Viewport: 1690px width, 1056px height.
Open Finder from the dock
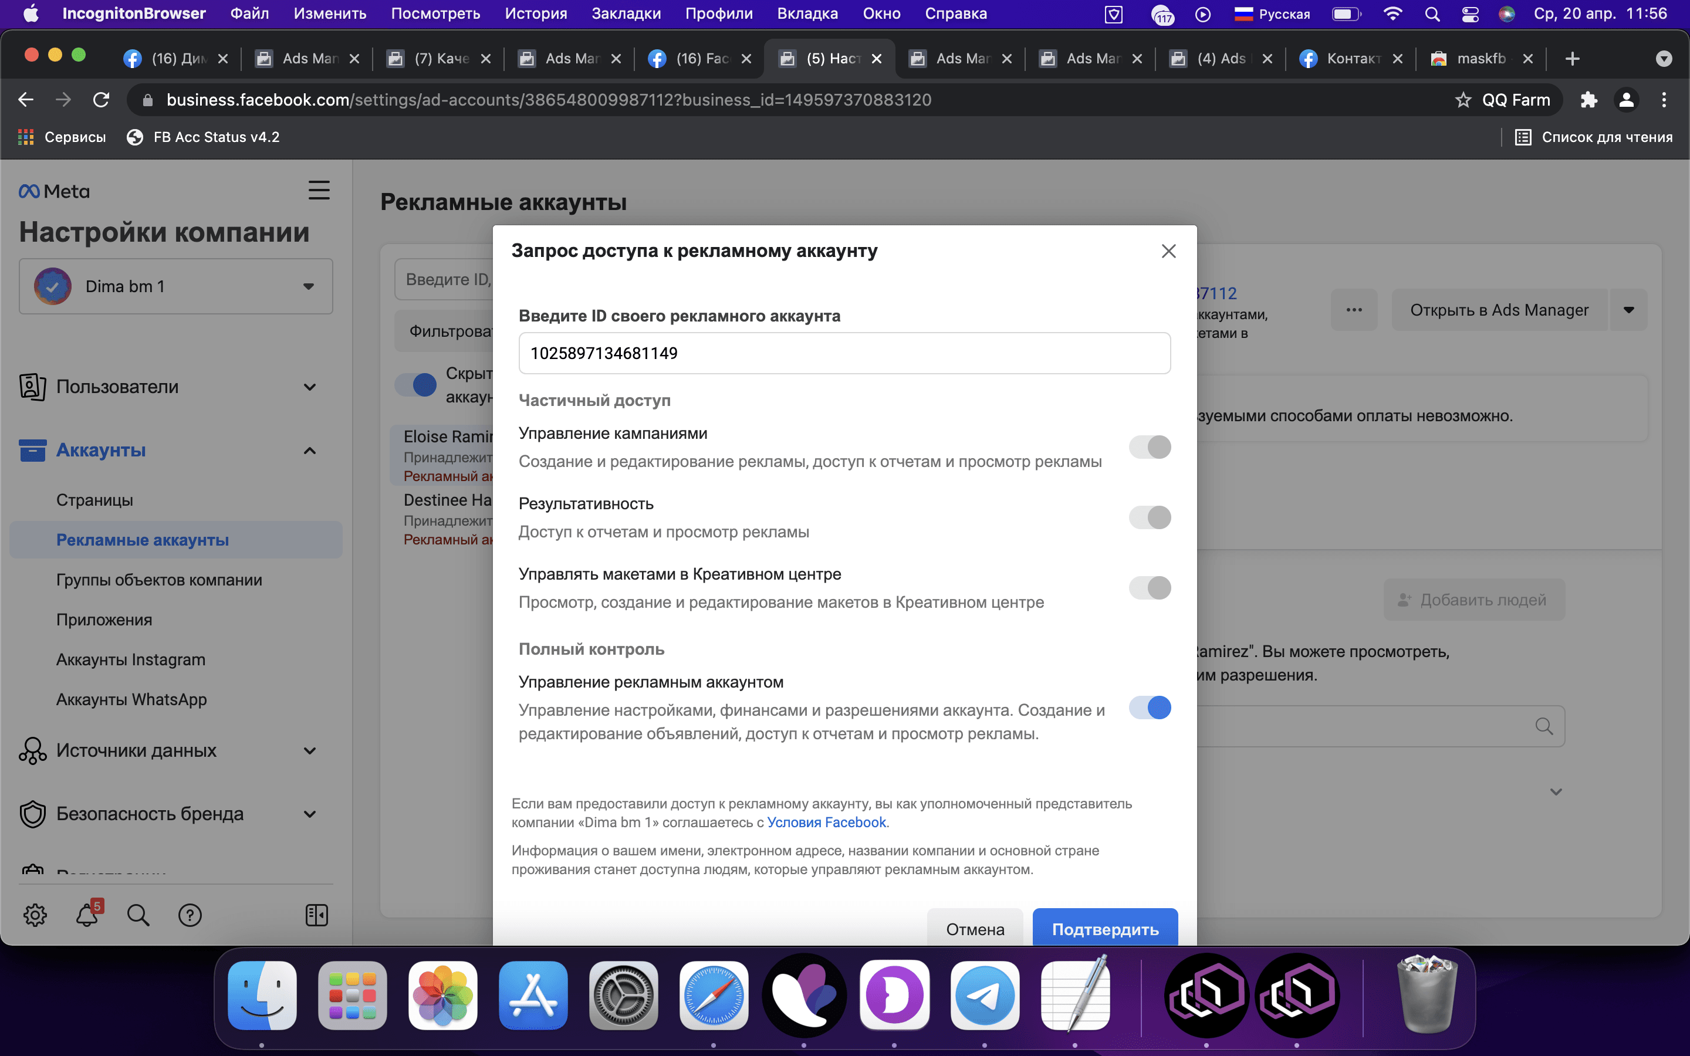tap(262, 995)
